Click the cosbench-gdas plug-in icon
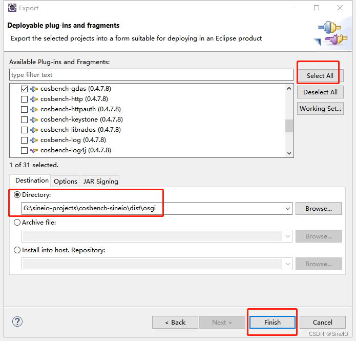This screenshot has width=356, height=341. (34, 89)
